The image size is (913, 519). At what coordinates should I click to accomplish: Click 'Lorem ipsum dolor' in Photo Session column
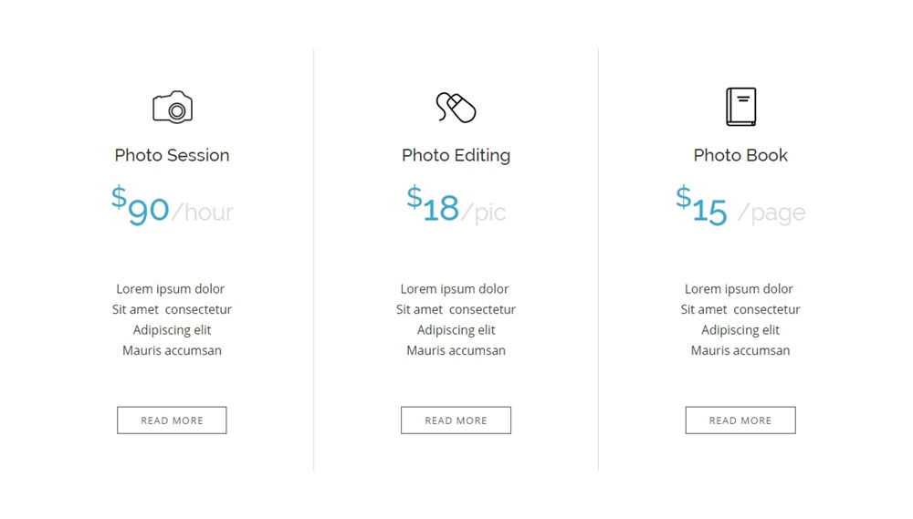[x=170, y=288]
